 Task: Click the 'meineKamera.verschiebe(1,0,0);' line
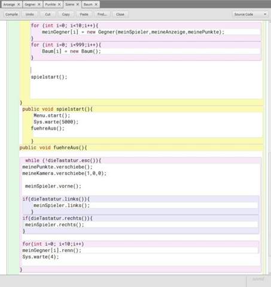point(65,173)
